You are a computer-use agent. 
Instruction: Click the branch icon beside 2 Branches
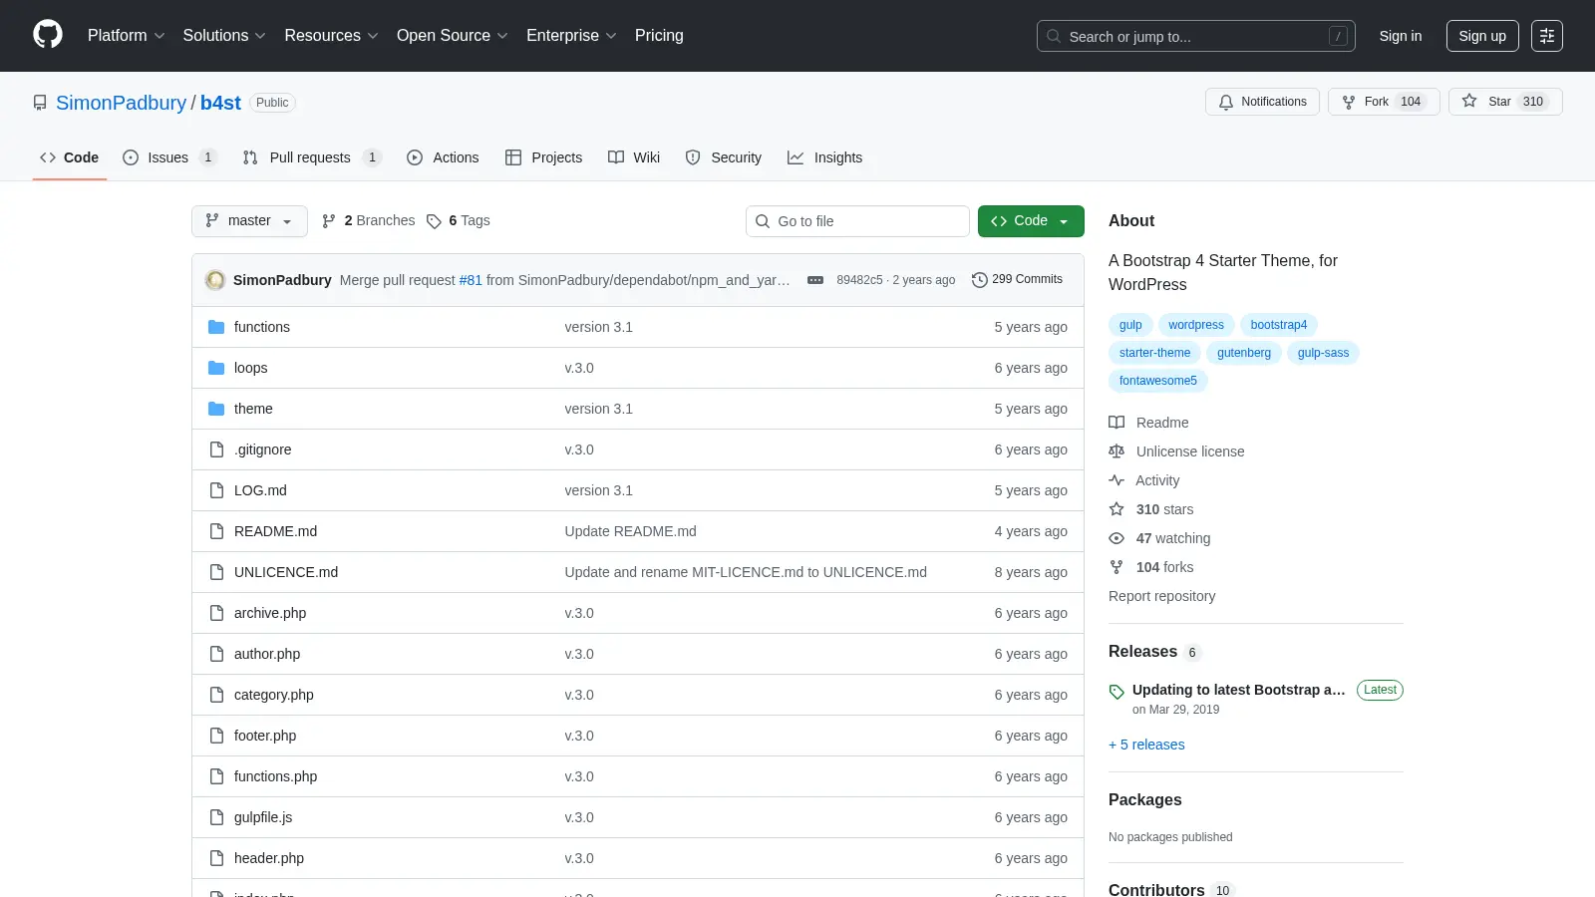[x=329, y=221]
